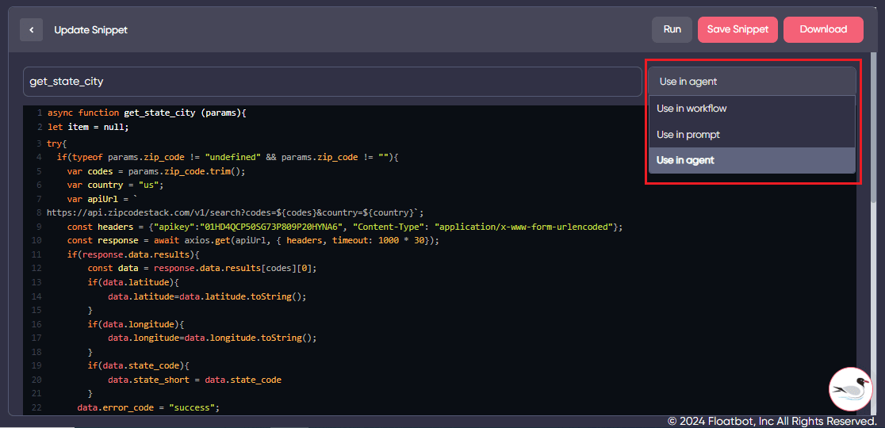Collapse the Use in agent dropdown box

pos(752,82)
